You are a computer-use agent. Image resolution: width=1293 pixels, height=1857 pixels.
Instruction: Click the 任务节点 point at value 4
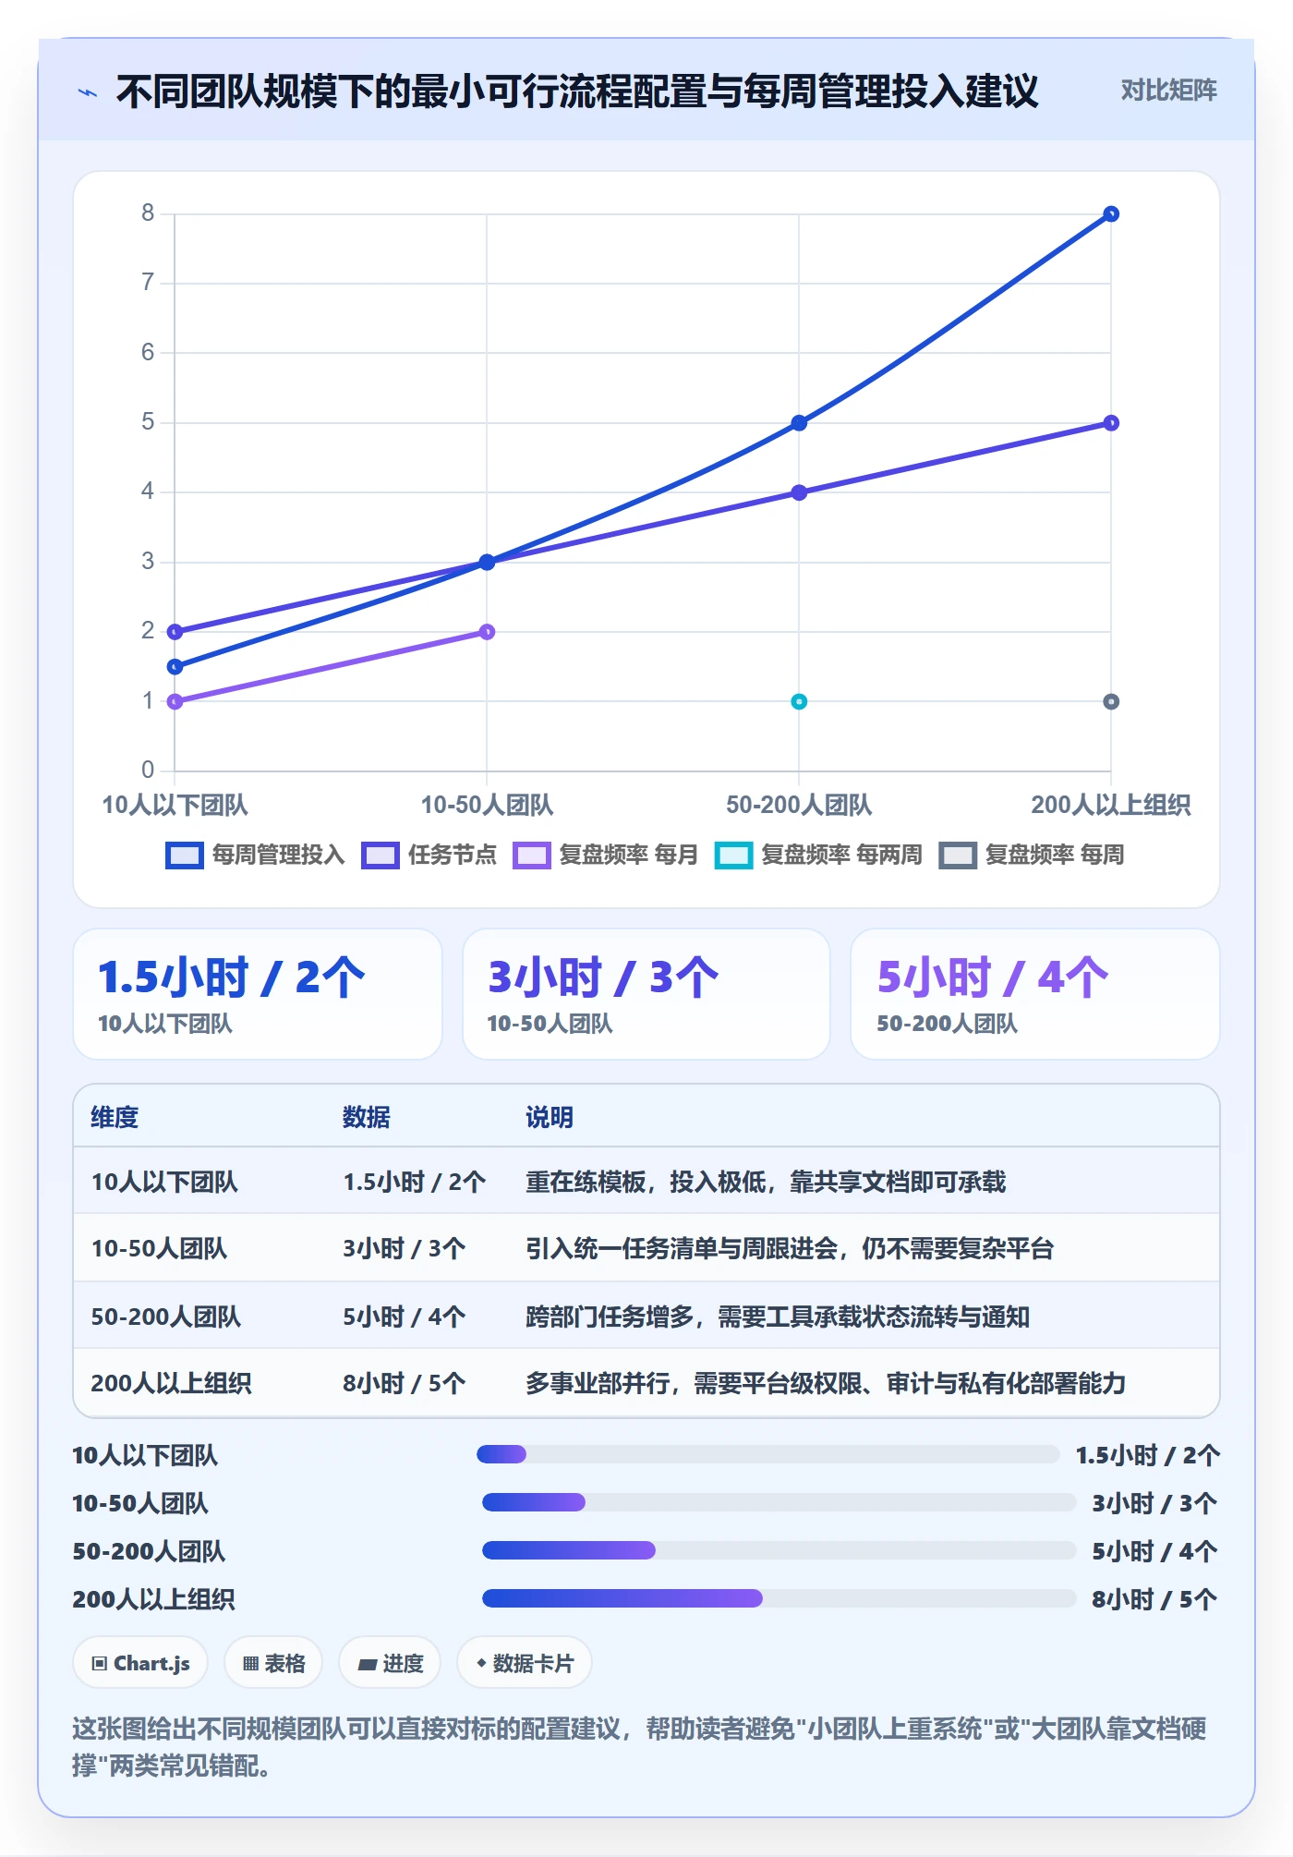coord(799,492)
